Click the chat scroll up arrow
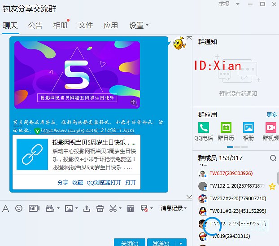Screen dimensions: 279x246 tap(189, 38)
